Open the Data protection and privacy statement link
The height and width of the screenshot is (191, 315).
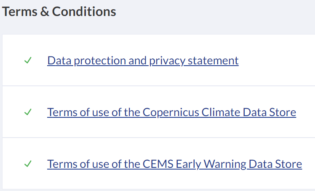coord(143,61)
